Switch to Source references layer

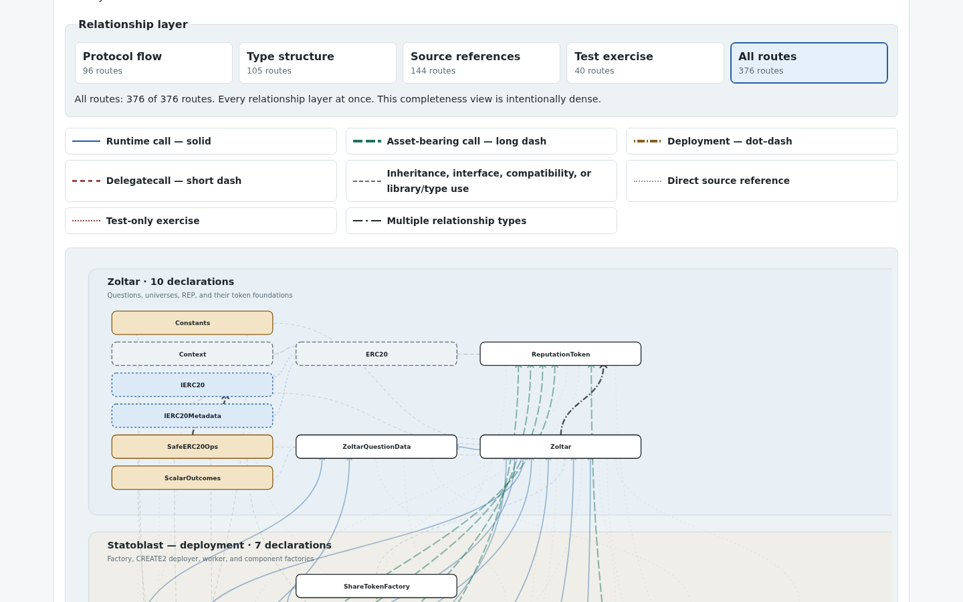click(x=481, y=63)
